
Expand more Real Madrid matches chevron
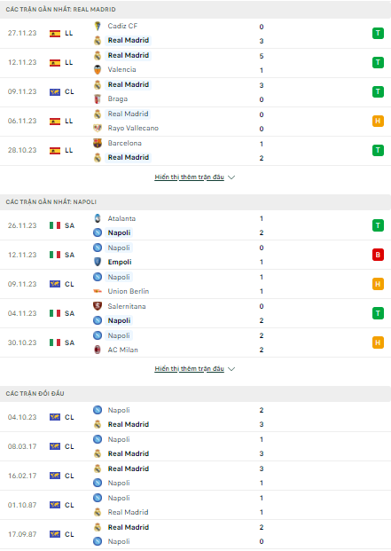click(x=231, y=177)
